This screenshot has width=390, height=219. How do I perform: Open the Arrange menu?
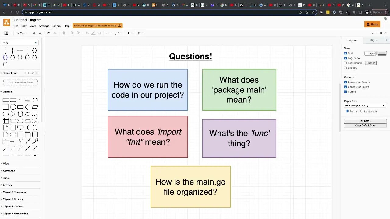point(44,26)
